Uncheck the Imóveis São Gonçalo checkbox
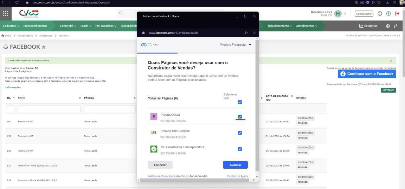The width and height of the screenshot is (405, 189). pyautogui.click(x=240, y=133)
